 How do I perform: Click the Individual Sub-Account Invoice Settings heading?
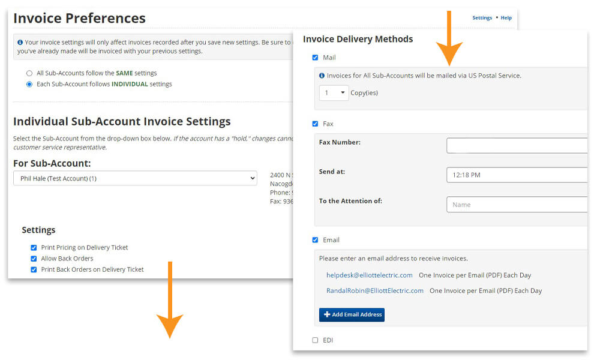coord(122,122)
